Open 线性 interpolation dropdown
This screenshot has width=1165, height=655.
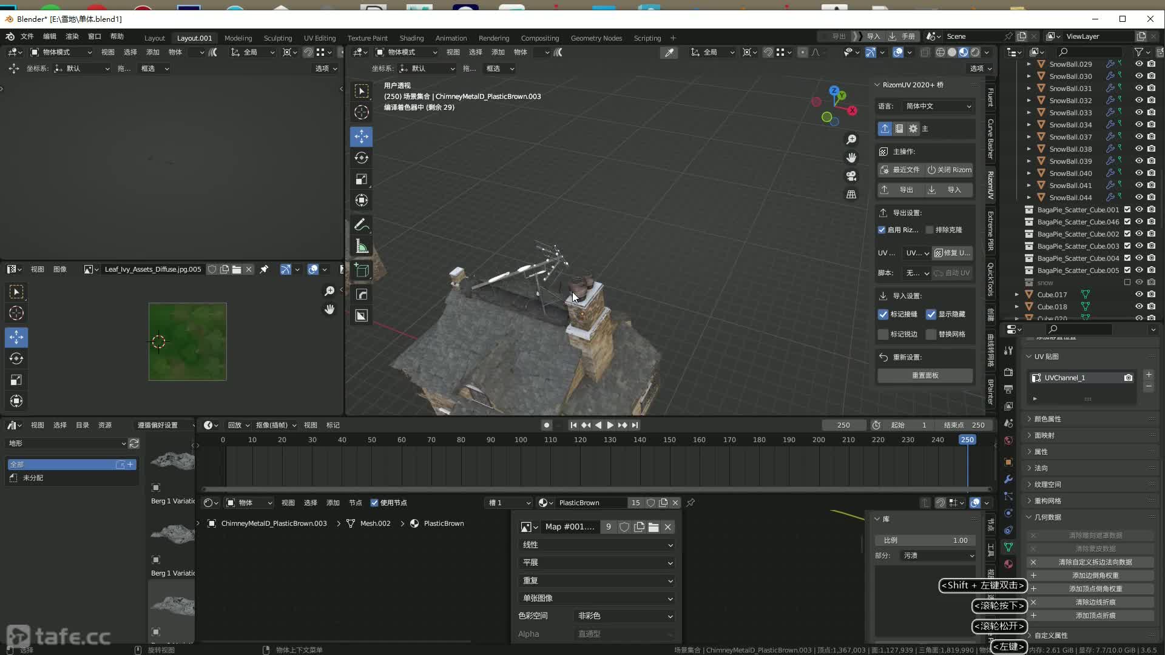(x=598, y=545)
